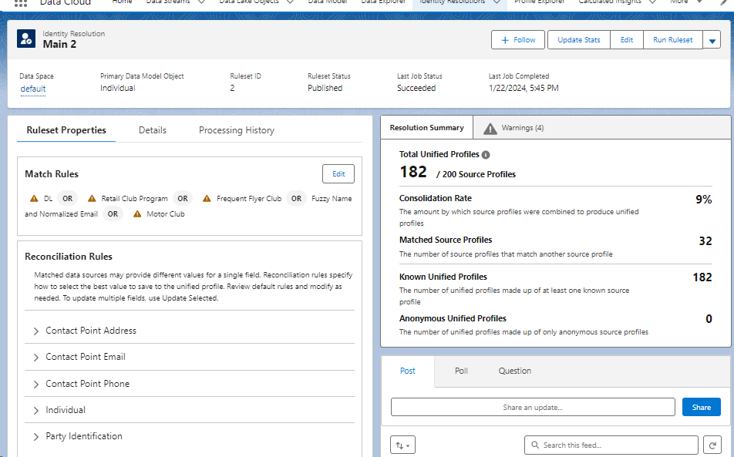The width and height of the screenshot is (734, 457).
Task: Refresh the feed with the refresh icon
Action: coord(712,445)
